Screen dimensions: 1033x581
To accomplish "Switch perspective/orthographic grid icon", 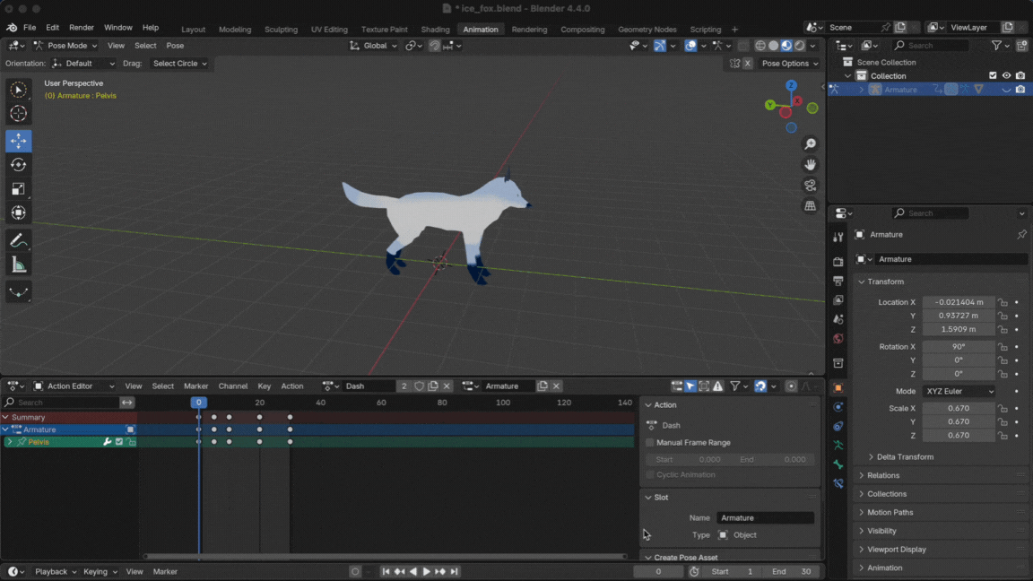I will click(x=811, y=206).
